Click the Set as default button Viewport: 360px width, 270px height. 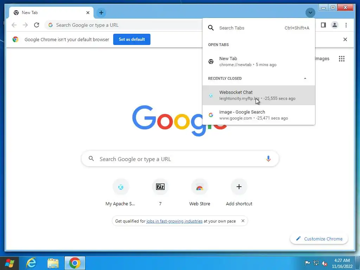132,39
